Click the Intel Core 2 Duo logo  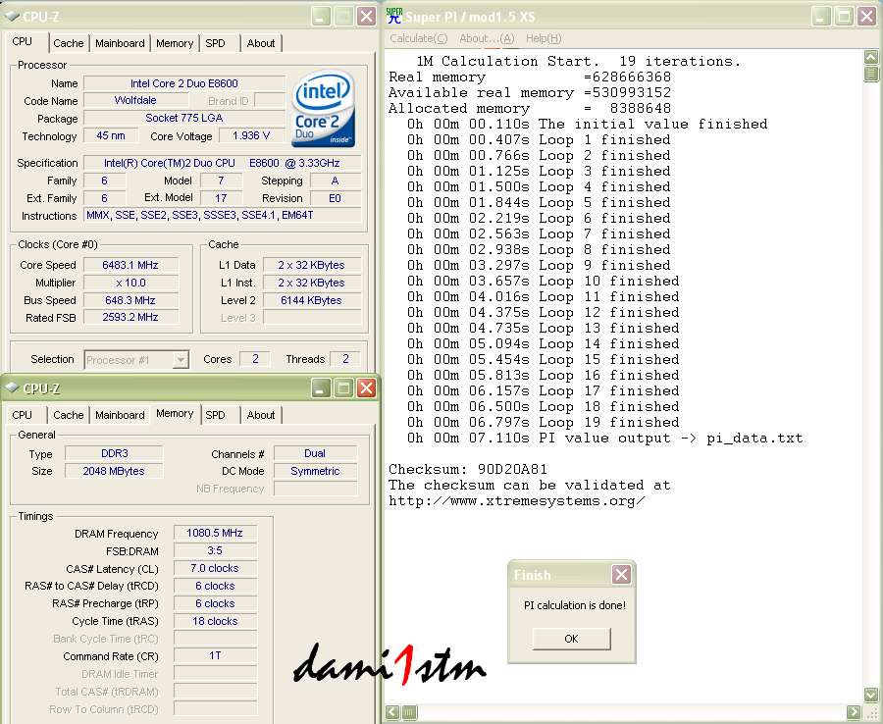click(324, 108)
